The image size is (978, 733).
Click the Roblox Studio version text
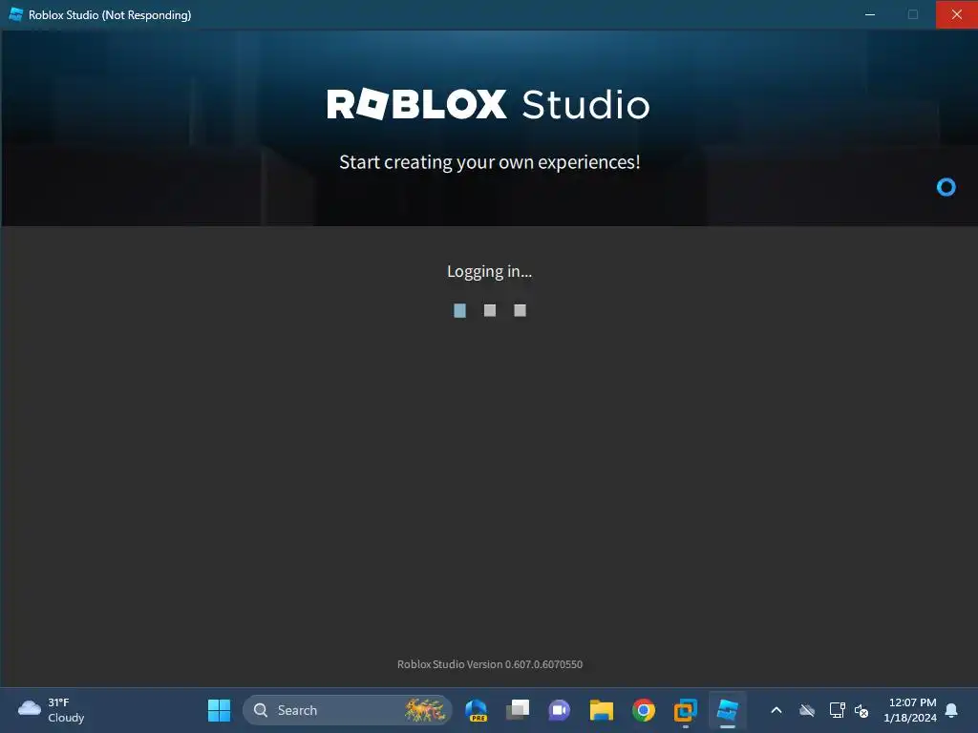[490, 664]
